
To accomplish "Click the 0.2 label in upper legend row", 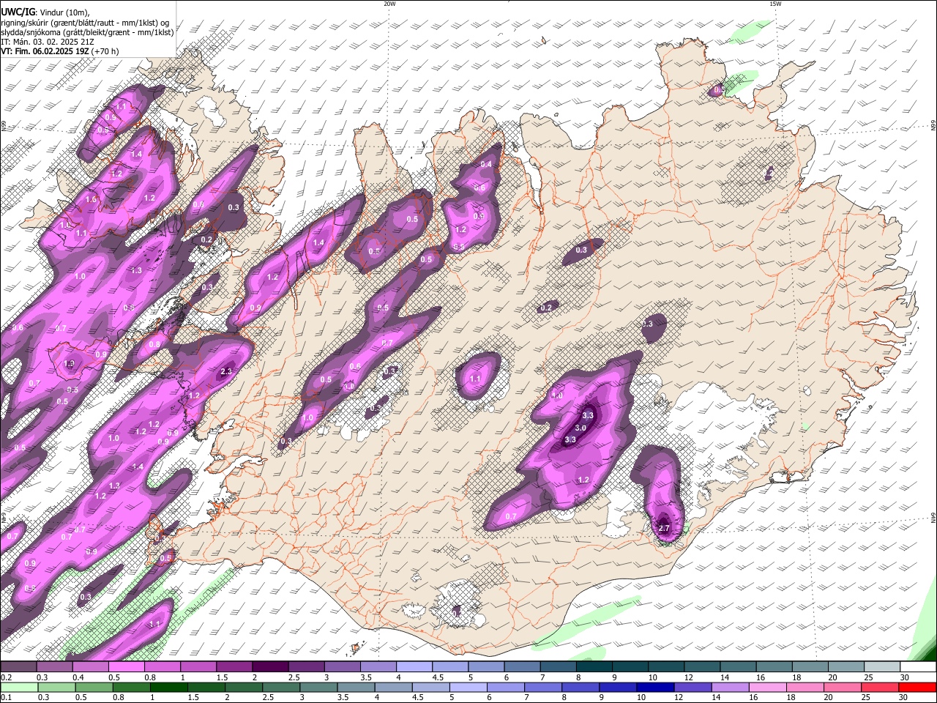I will [7, 677].
